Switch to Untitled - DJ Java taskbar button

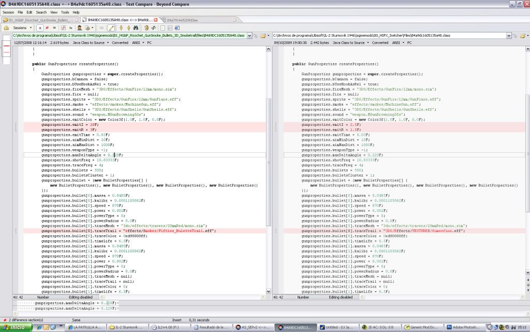(339, 327)
